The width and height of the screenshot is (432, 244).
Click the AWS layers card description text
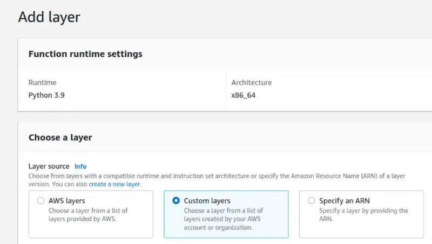[88, 214]
